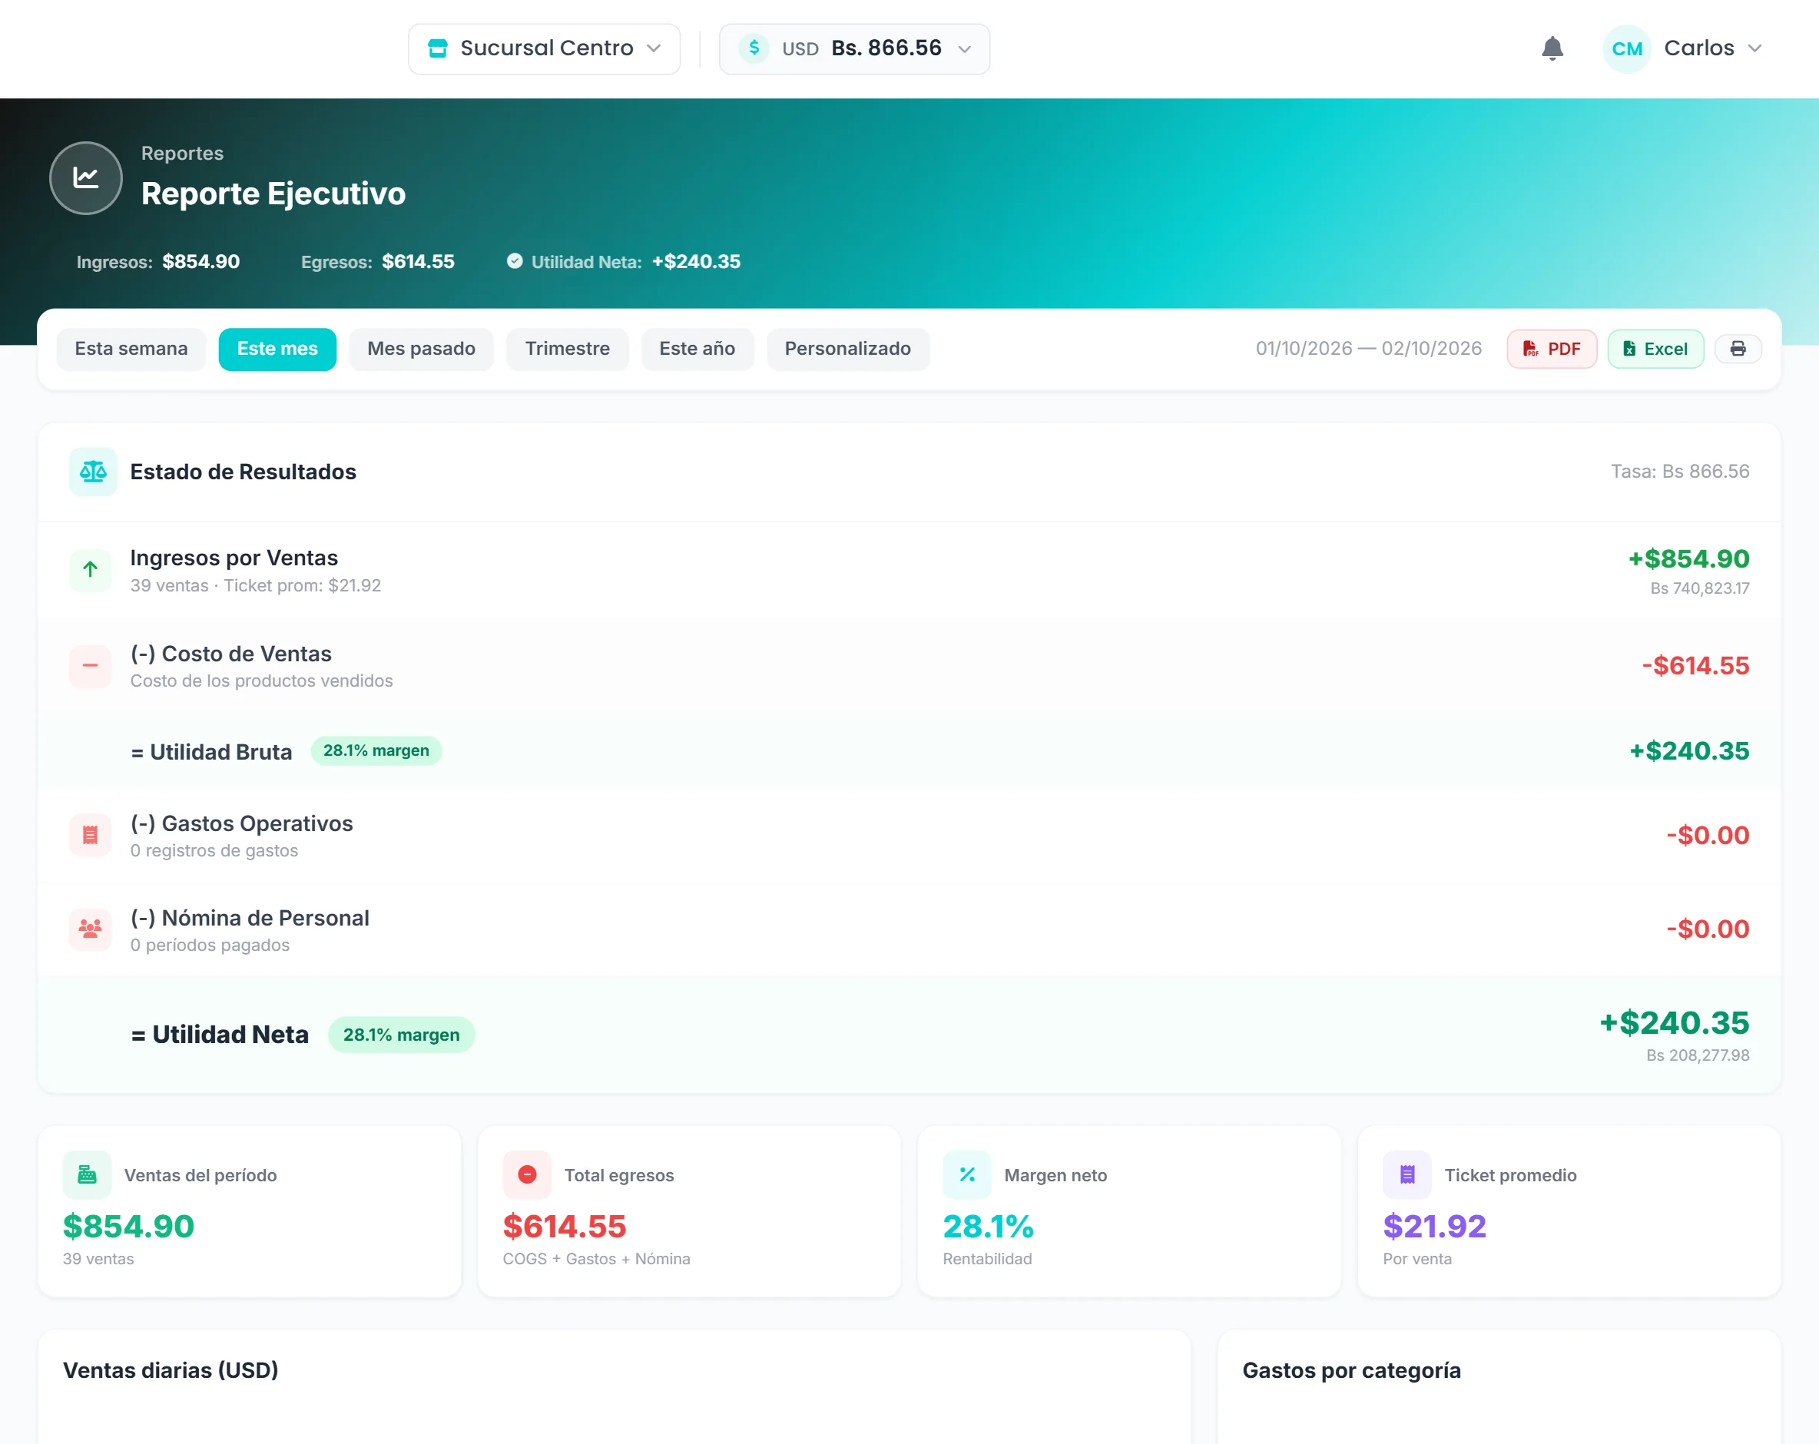
Task: Open the Sucursal Centro branch dropdown
Action: click(544, 49)
